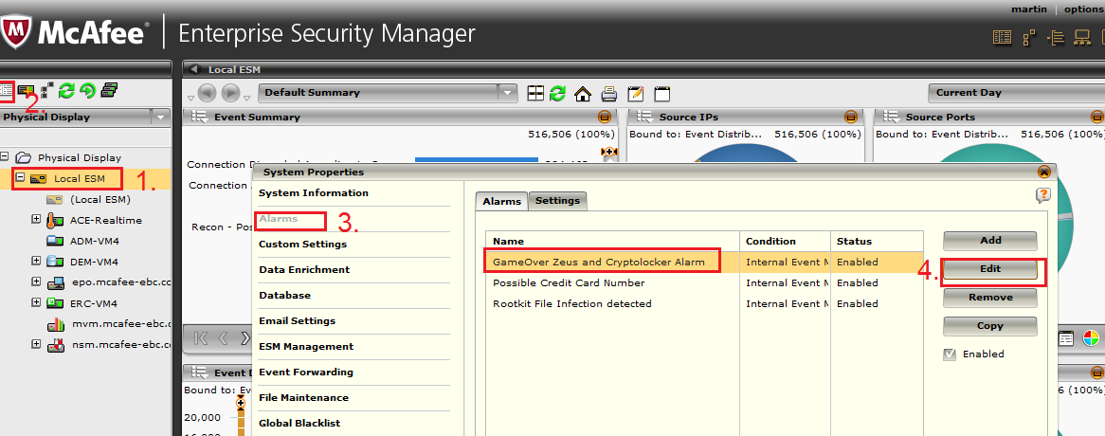
Task: Expand the ACE-Realtime tree node
Action: 37,220
